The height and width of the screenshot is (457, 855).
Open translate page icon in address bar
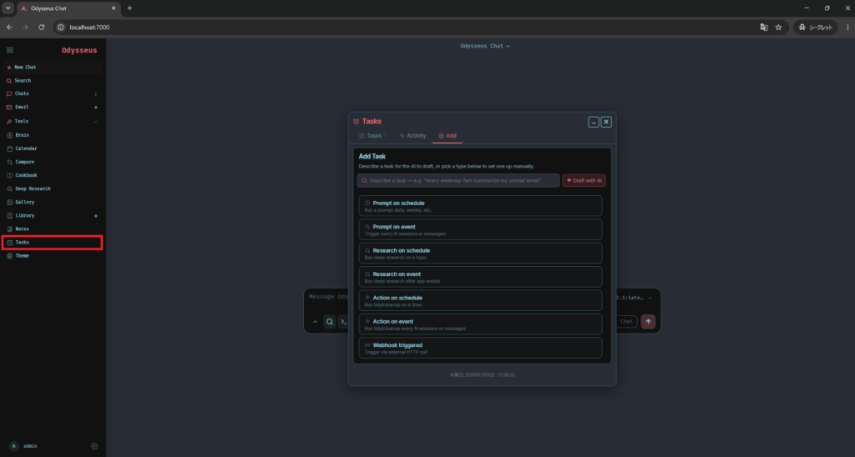tap(764, 28)
